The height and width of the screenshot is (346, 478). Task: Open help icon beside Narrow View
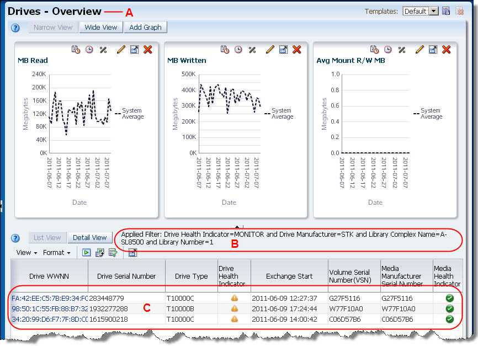click(15, 28)
